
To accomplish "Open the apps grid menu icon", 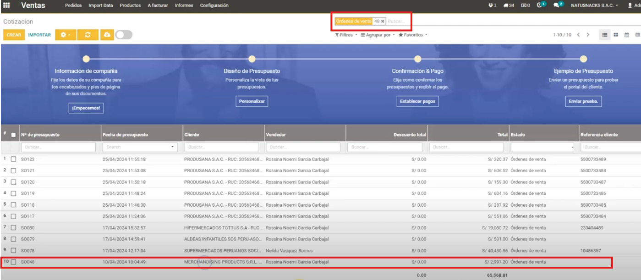I will 6,5.
